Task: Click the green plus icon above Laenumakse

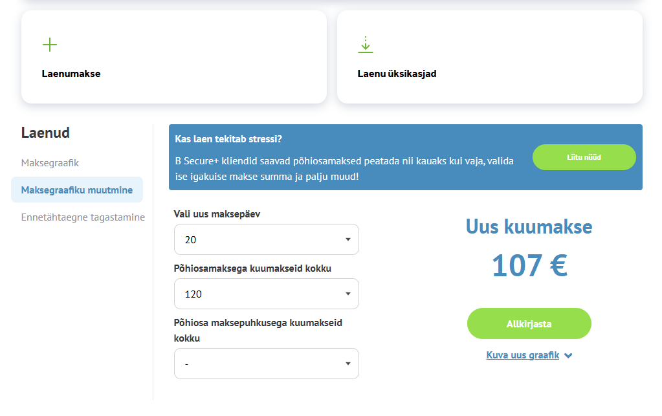Action: 50,45
